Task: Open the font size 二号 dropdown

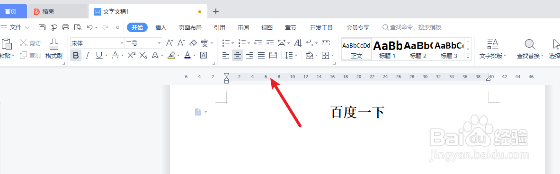Action: 159,43
